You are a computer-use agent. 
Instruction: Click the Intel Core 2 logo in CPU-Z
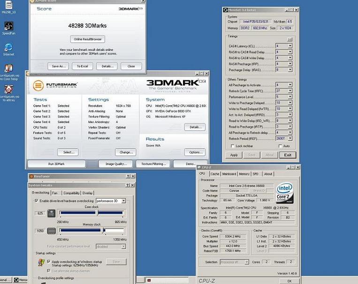tap(284, 193)
